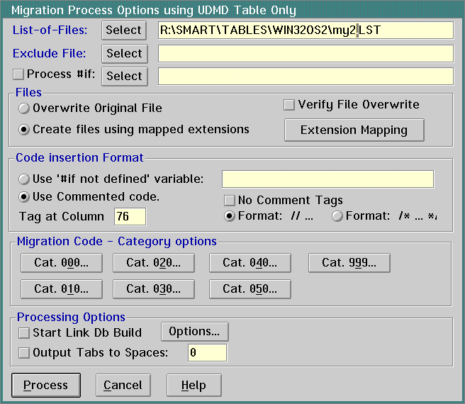Click Select button for List-of-Files
The width and height of the screenshot is (465, 404).
(x=124, y=30)
